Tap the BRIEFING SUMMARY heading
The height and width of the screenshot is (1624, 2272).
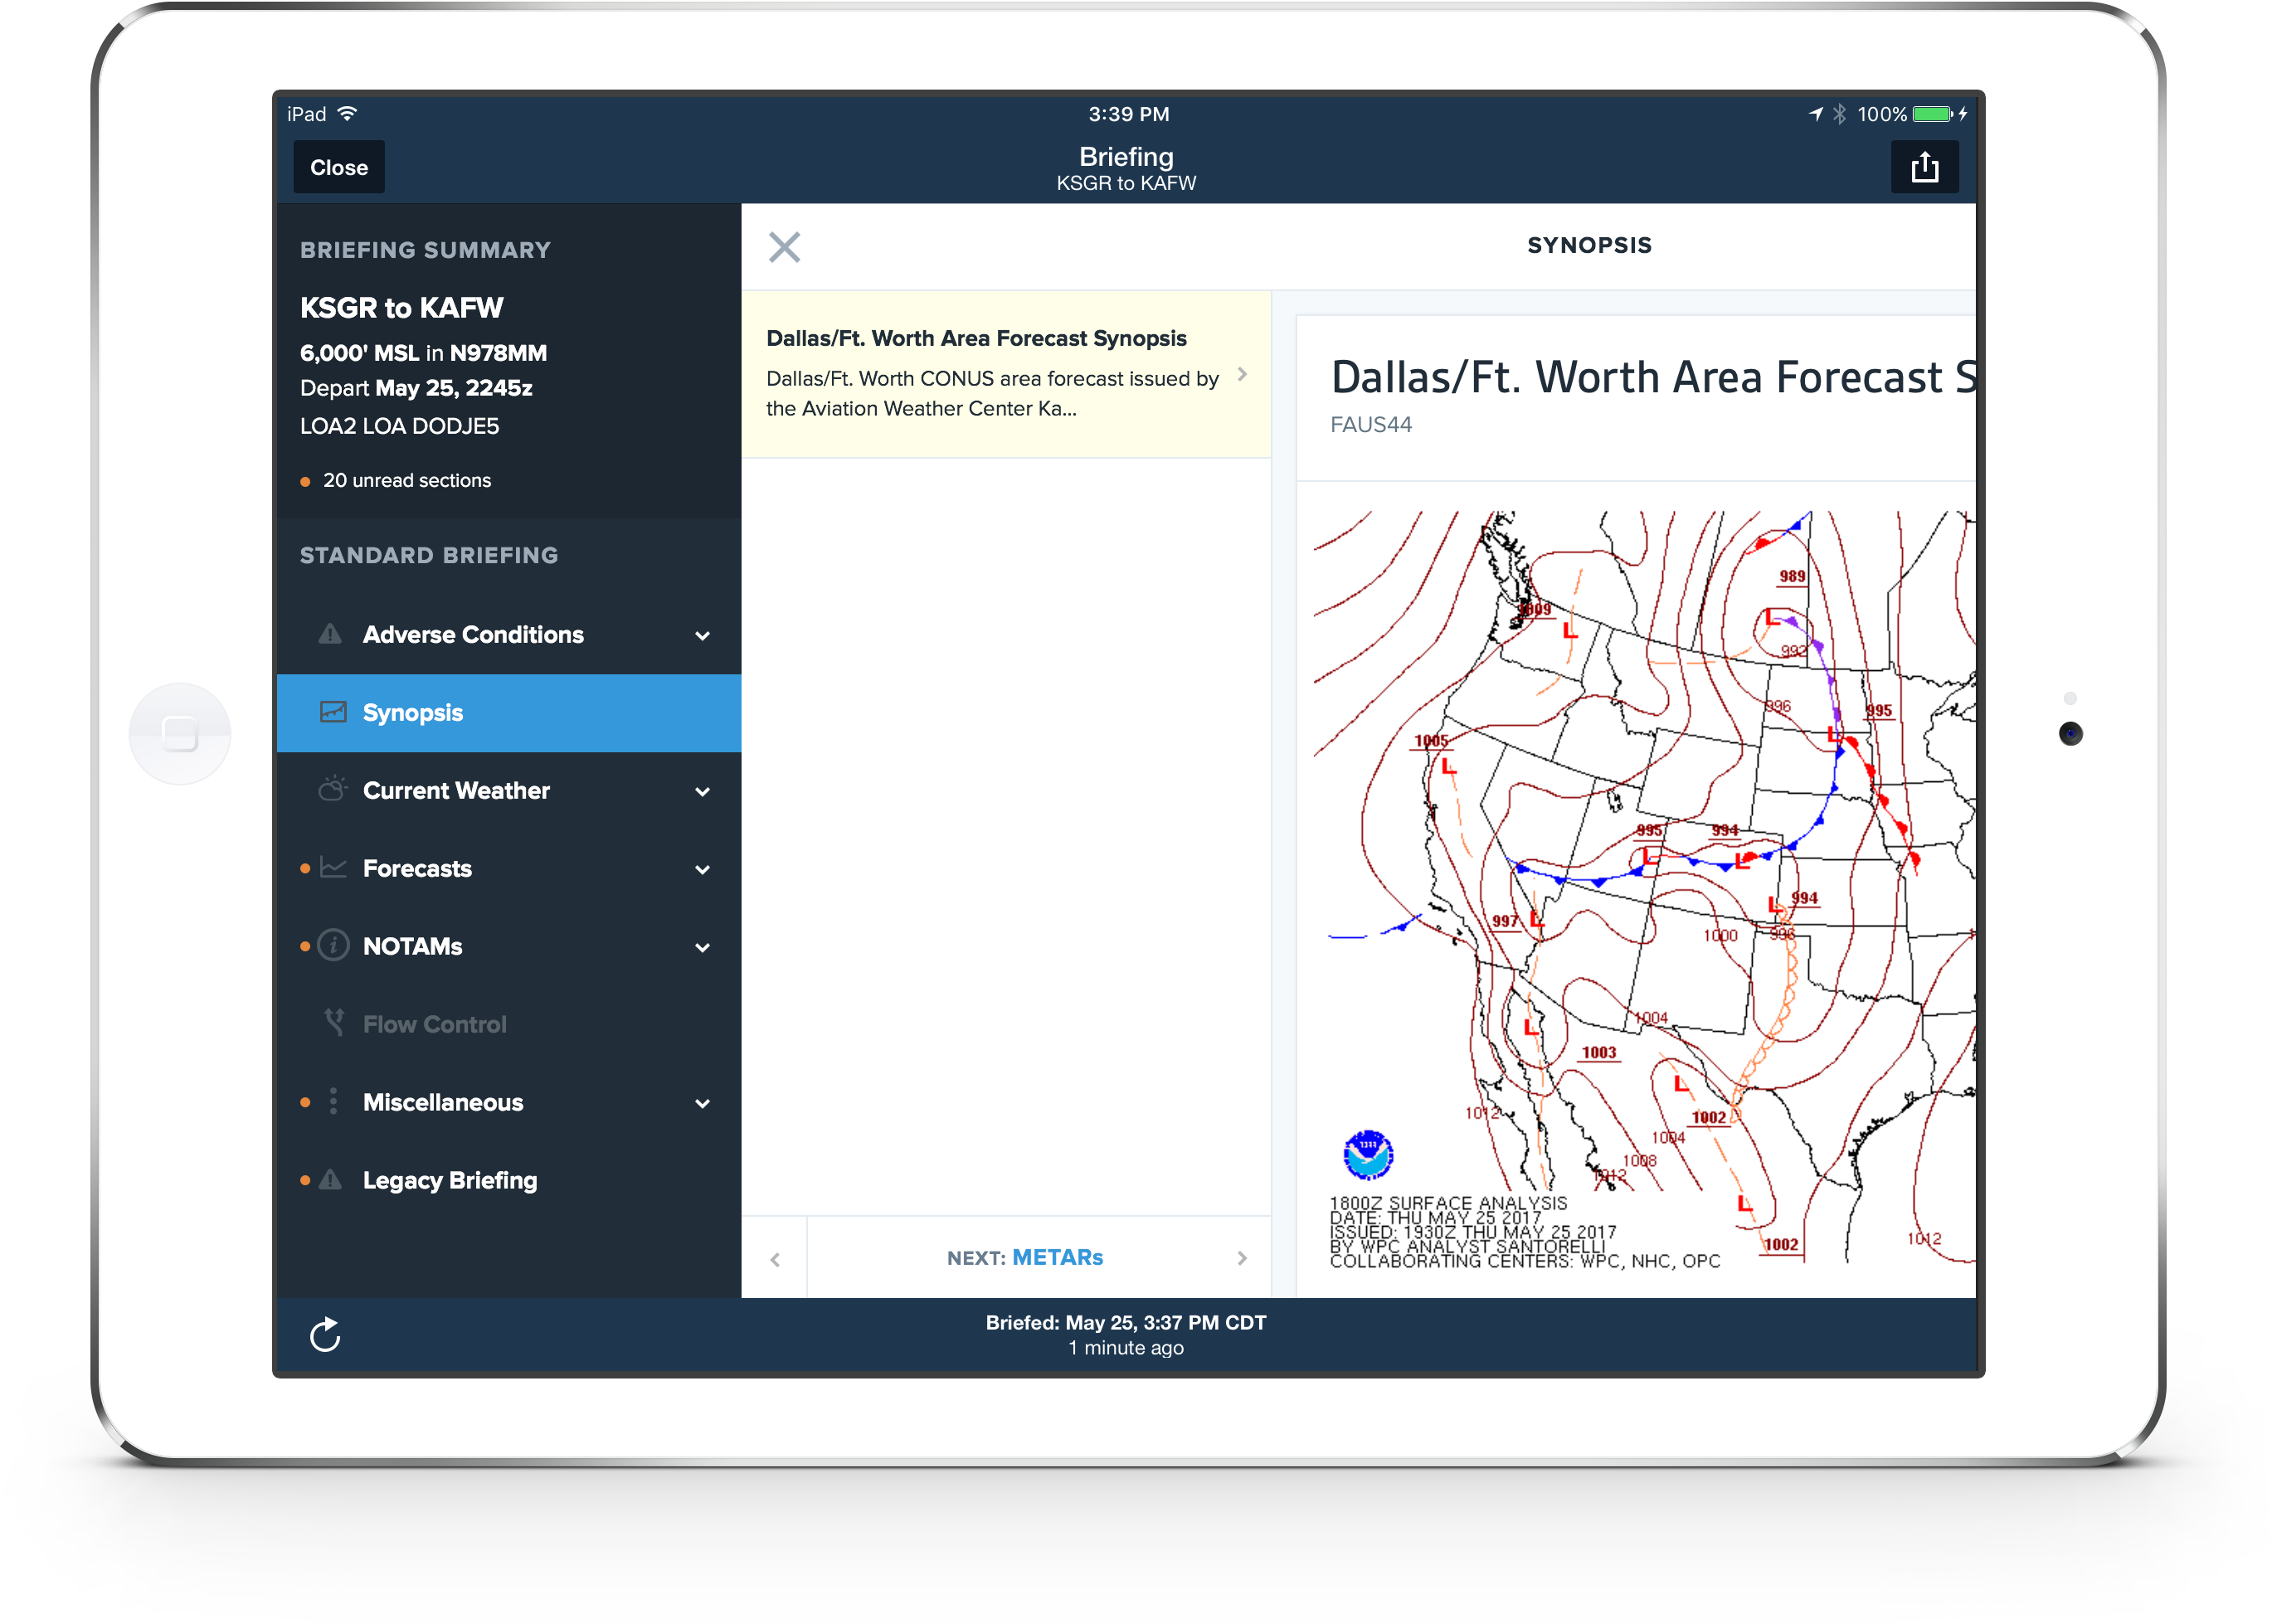(425, 250)
